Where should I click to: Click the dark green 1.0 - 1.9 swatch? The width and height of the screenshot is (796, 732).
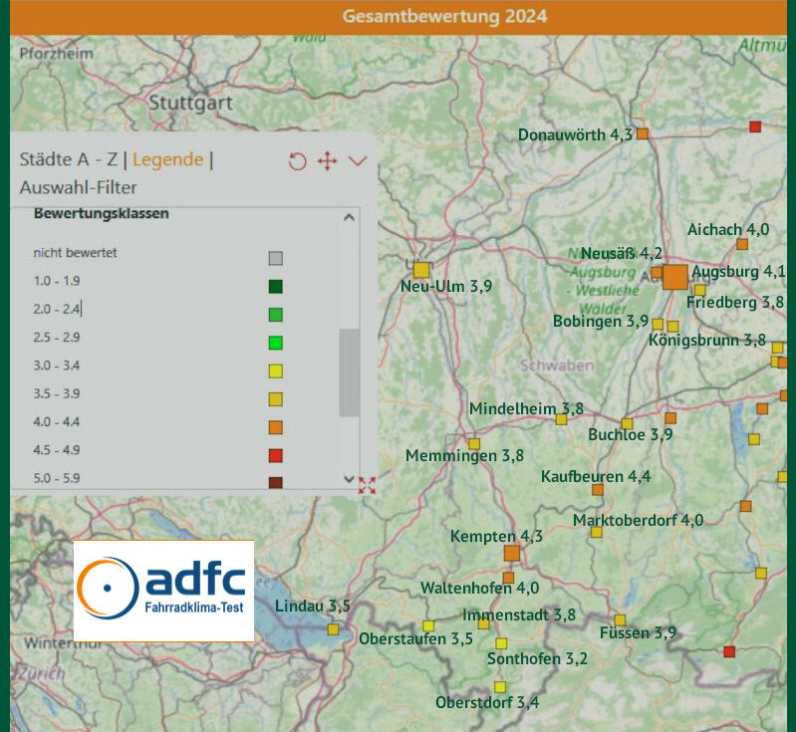[x=276, y=286]
